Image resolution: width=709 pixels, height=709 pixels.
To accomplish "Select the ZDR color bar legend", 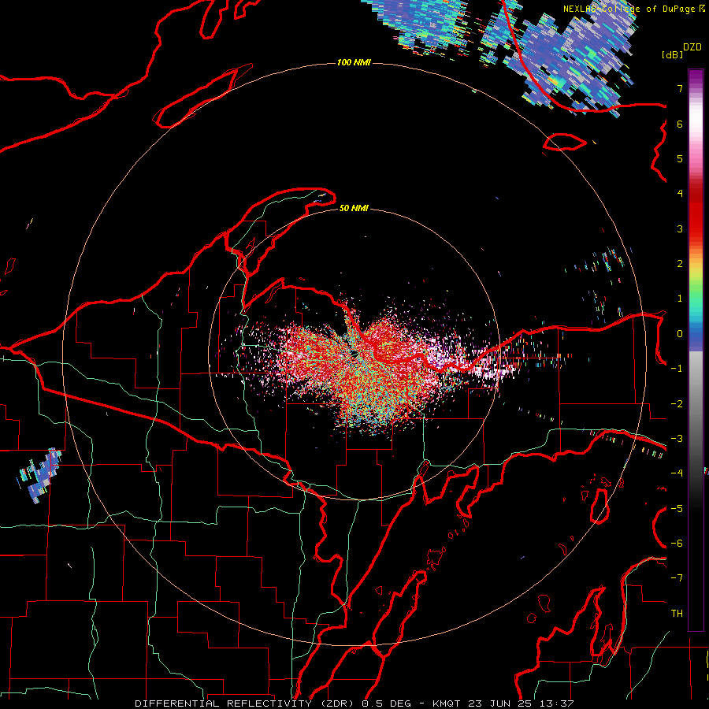I will pyautogui.click(x=696, y=350).
